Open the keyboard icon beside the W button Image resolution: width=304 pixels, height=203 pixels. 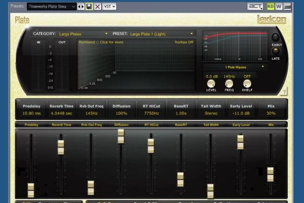(x=287, y=7)
